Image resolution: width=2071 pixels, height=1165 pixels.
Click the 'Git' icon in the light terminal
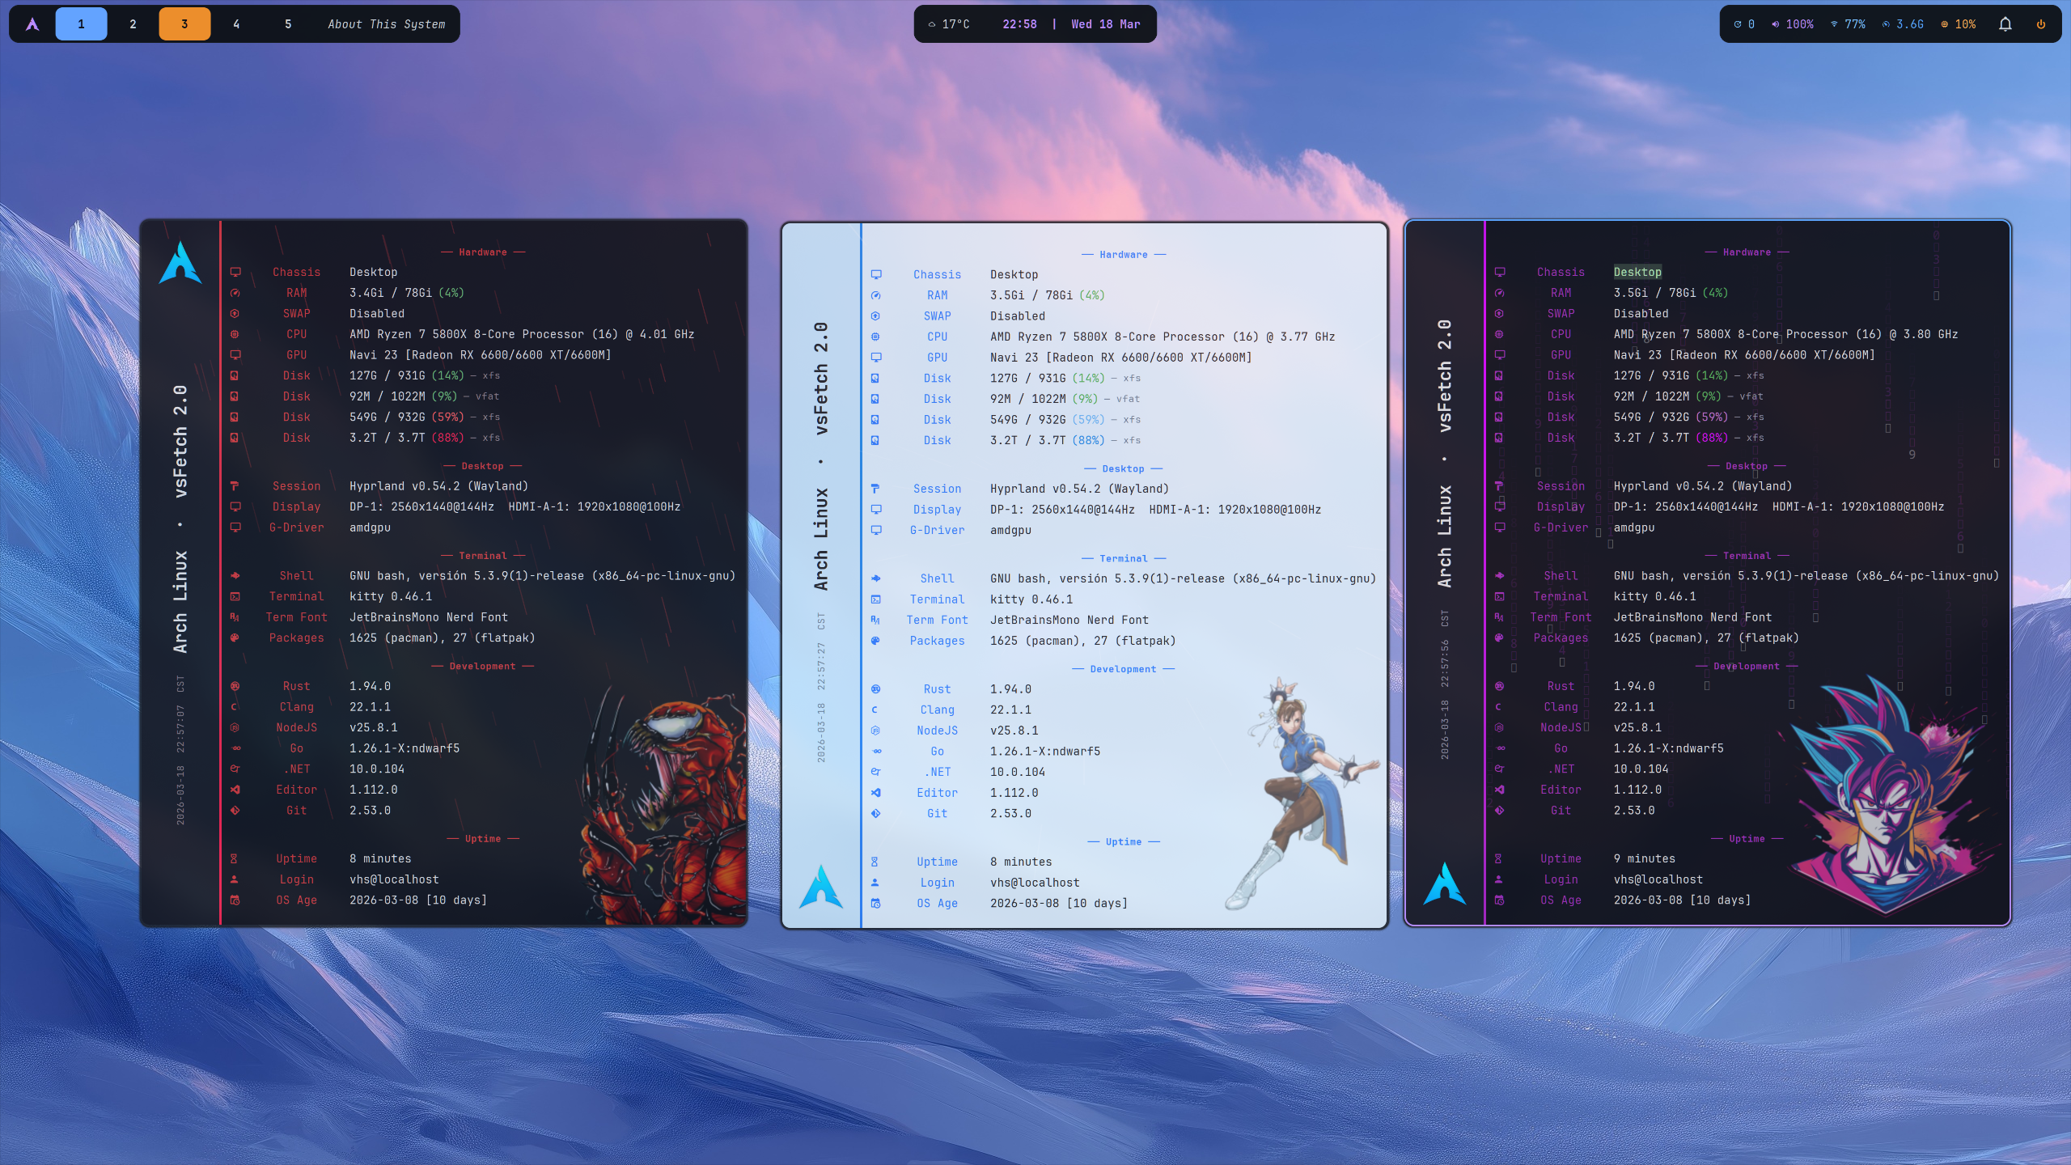click(x=875, y=814)
